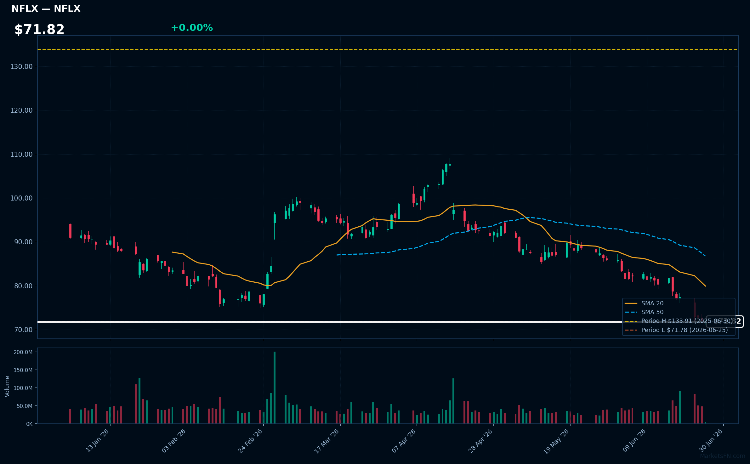Click the 50.0M volume axis label
750x464 pixels.
(x=25, y=406)
